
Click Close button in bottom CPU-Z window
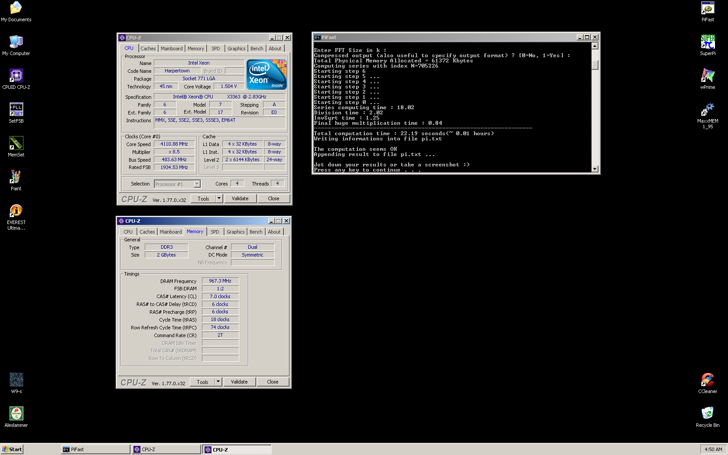point(273,382)
